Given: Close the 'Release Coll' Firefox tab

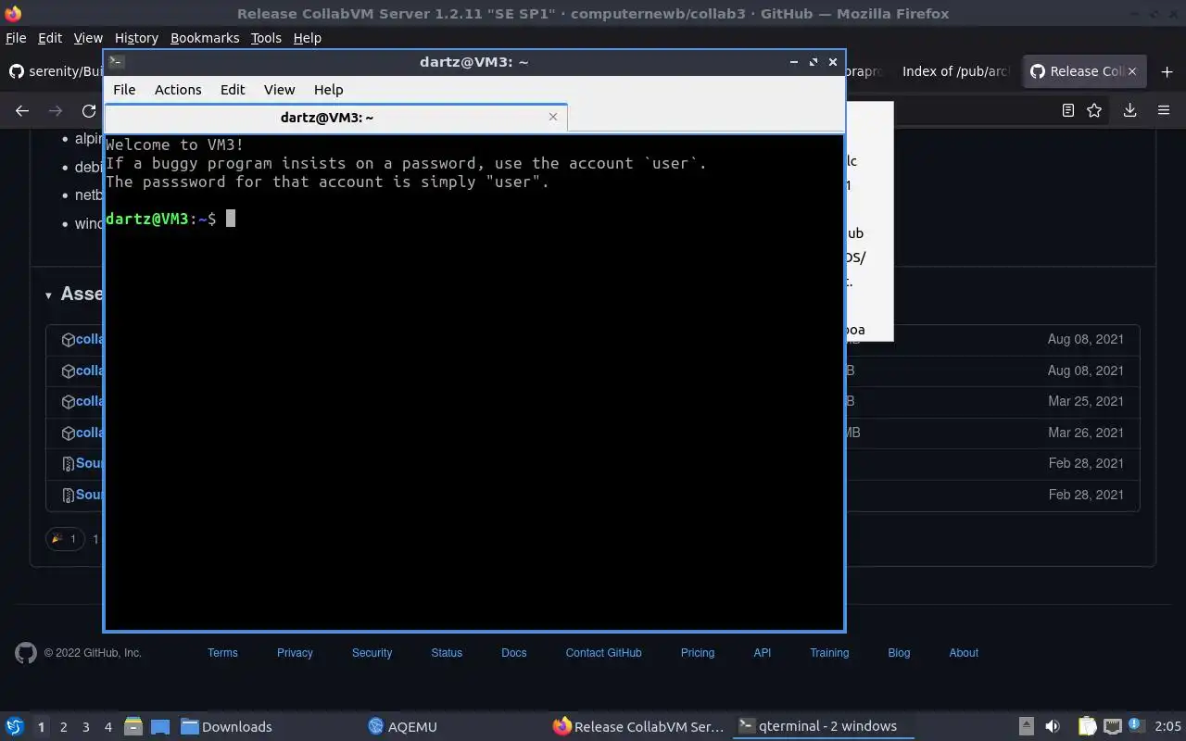Looking at the screenshot, I should pos(1131,71).
